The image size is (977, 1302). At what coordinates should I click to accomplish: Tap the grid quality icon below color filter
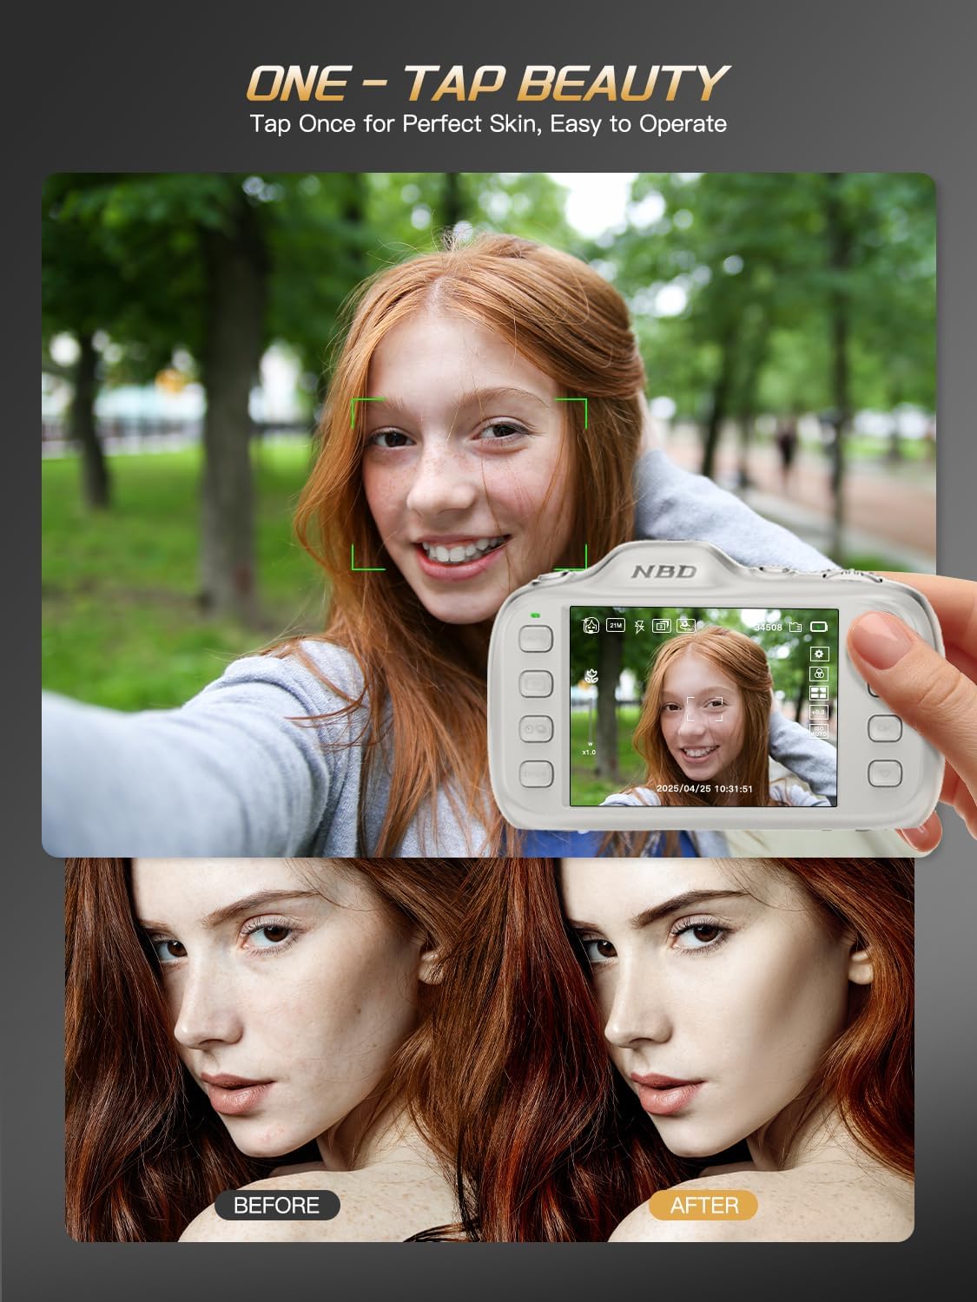(x=819, y=693)
